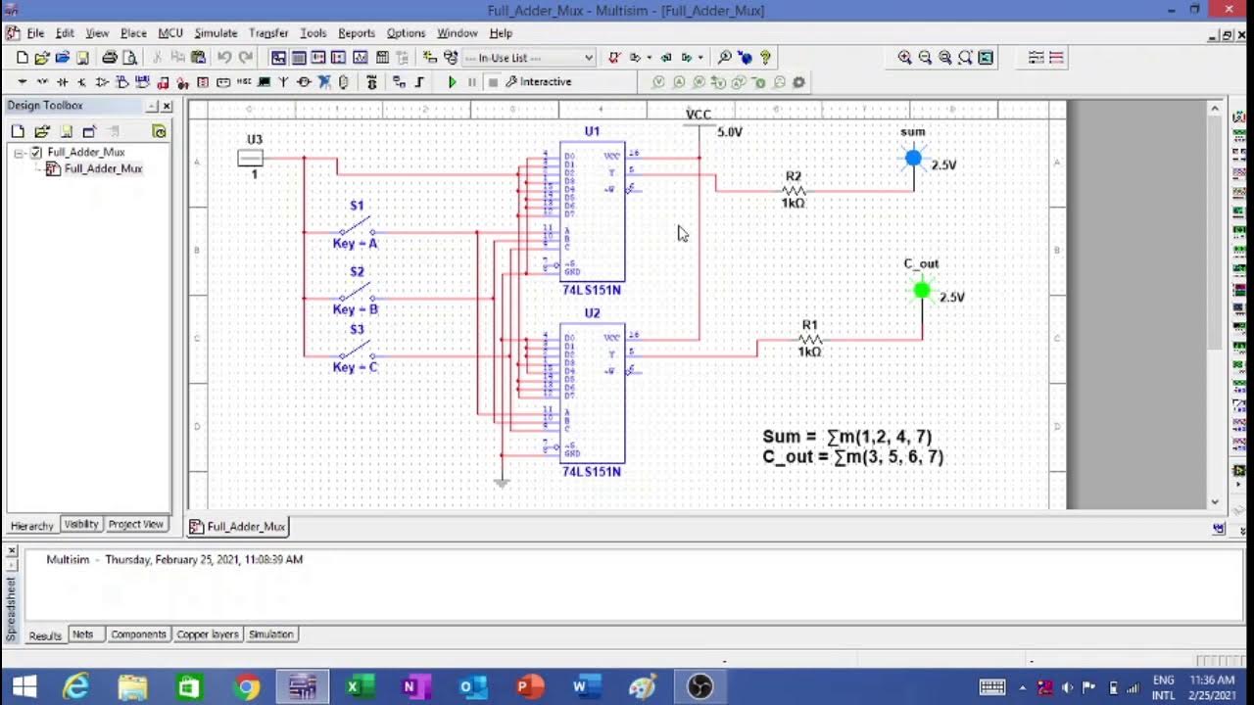Screen dimensions: 1254x705
Task: Click New design icon in Design Toolbox
Action: [x=18, y=131]
